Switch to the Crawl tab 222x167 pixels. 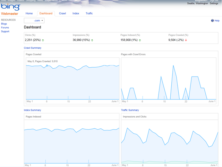62,13
